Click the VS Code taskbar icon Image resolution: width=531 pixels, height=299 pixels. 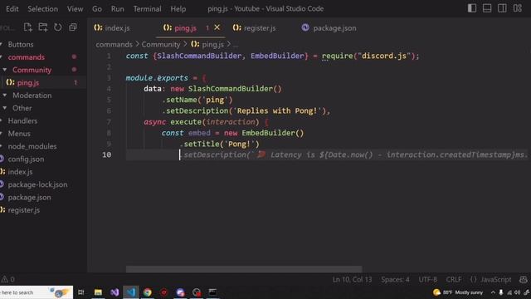click(x=131, y=292)
